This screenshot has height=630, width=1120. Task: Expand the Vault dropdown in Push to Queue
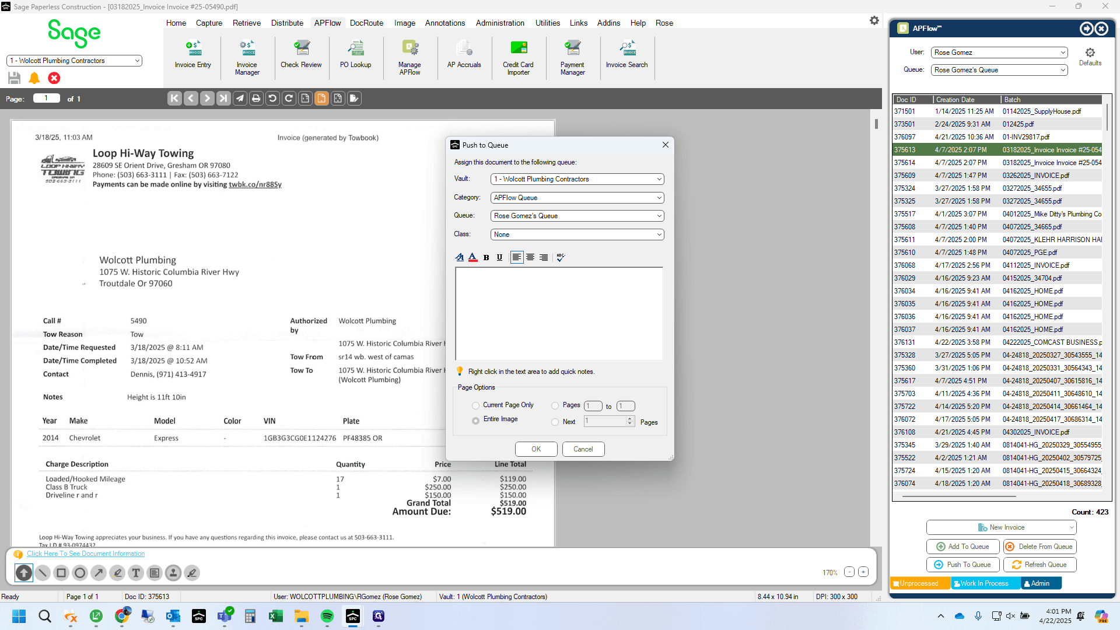pos(659,179)
